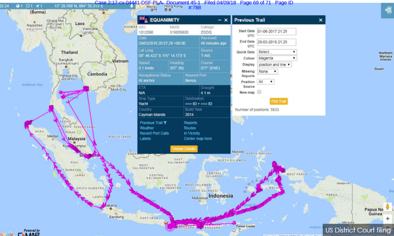Image resolution: width=394 pixels, height=236 pixels.
Task: Click the Vessel Details button
Action: (x=184, y=149)
